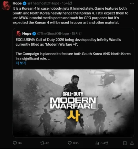Open @TheGhostOfHope handle in quoted tweet
This screenshot has width=138, height=149.
[53, 34]
